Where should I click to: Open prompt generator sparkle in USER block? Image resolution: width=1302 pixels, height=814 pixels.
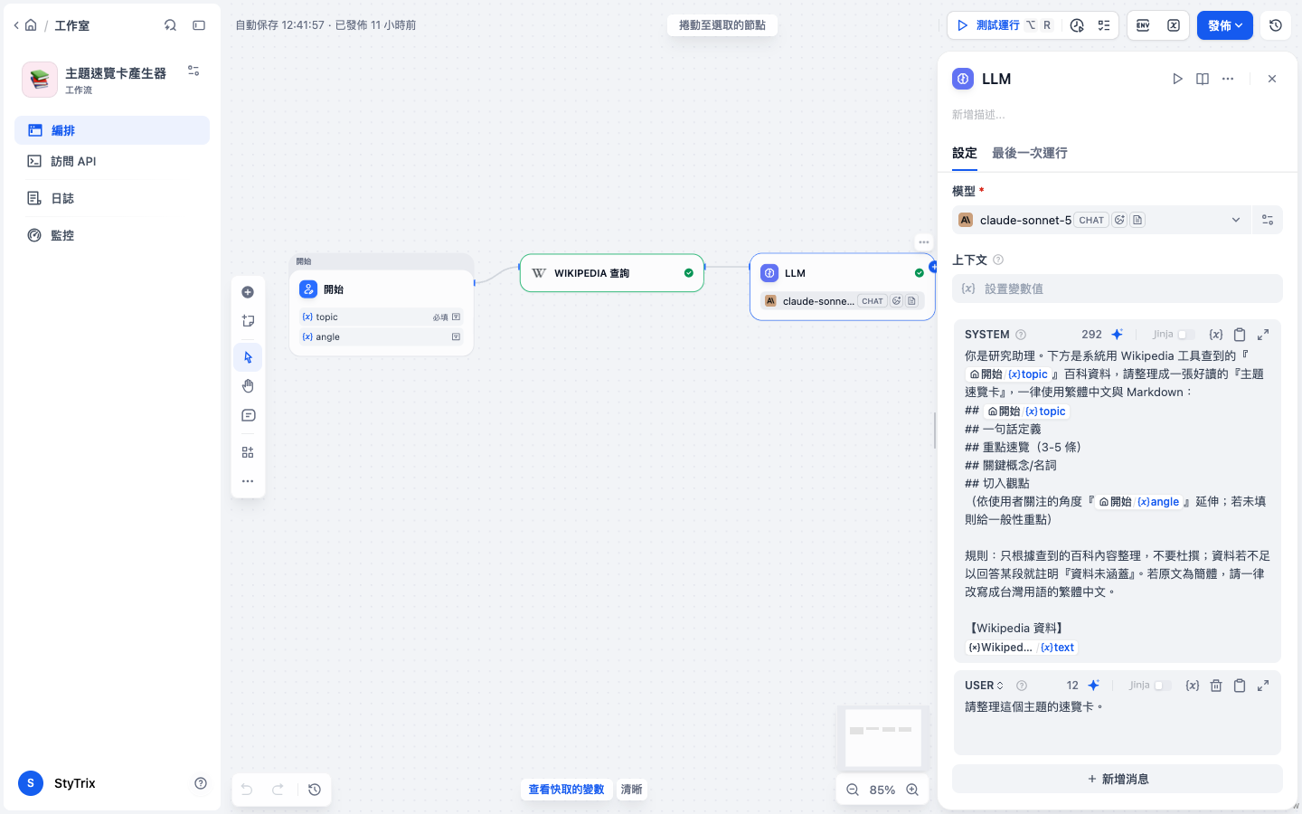tap(1094, 686)
